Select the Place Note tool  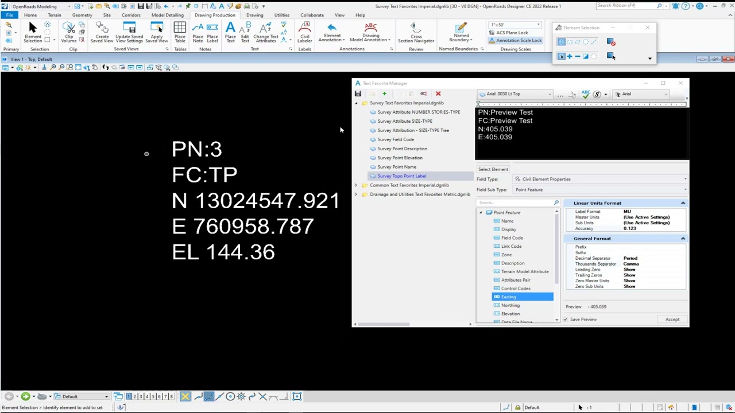tap(198, 32)
